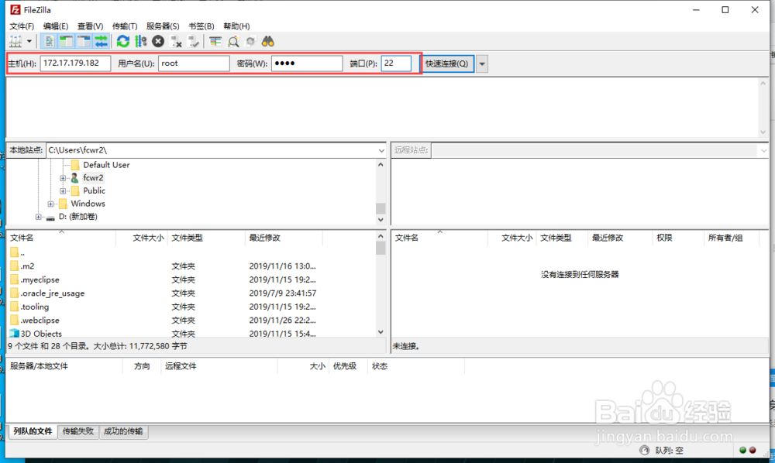Toggle the remote directory tree display

pyautogui.click(x=84, y=42)
